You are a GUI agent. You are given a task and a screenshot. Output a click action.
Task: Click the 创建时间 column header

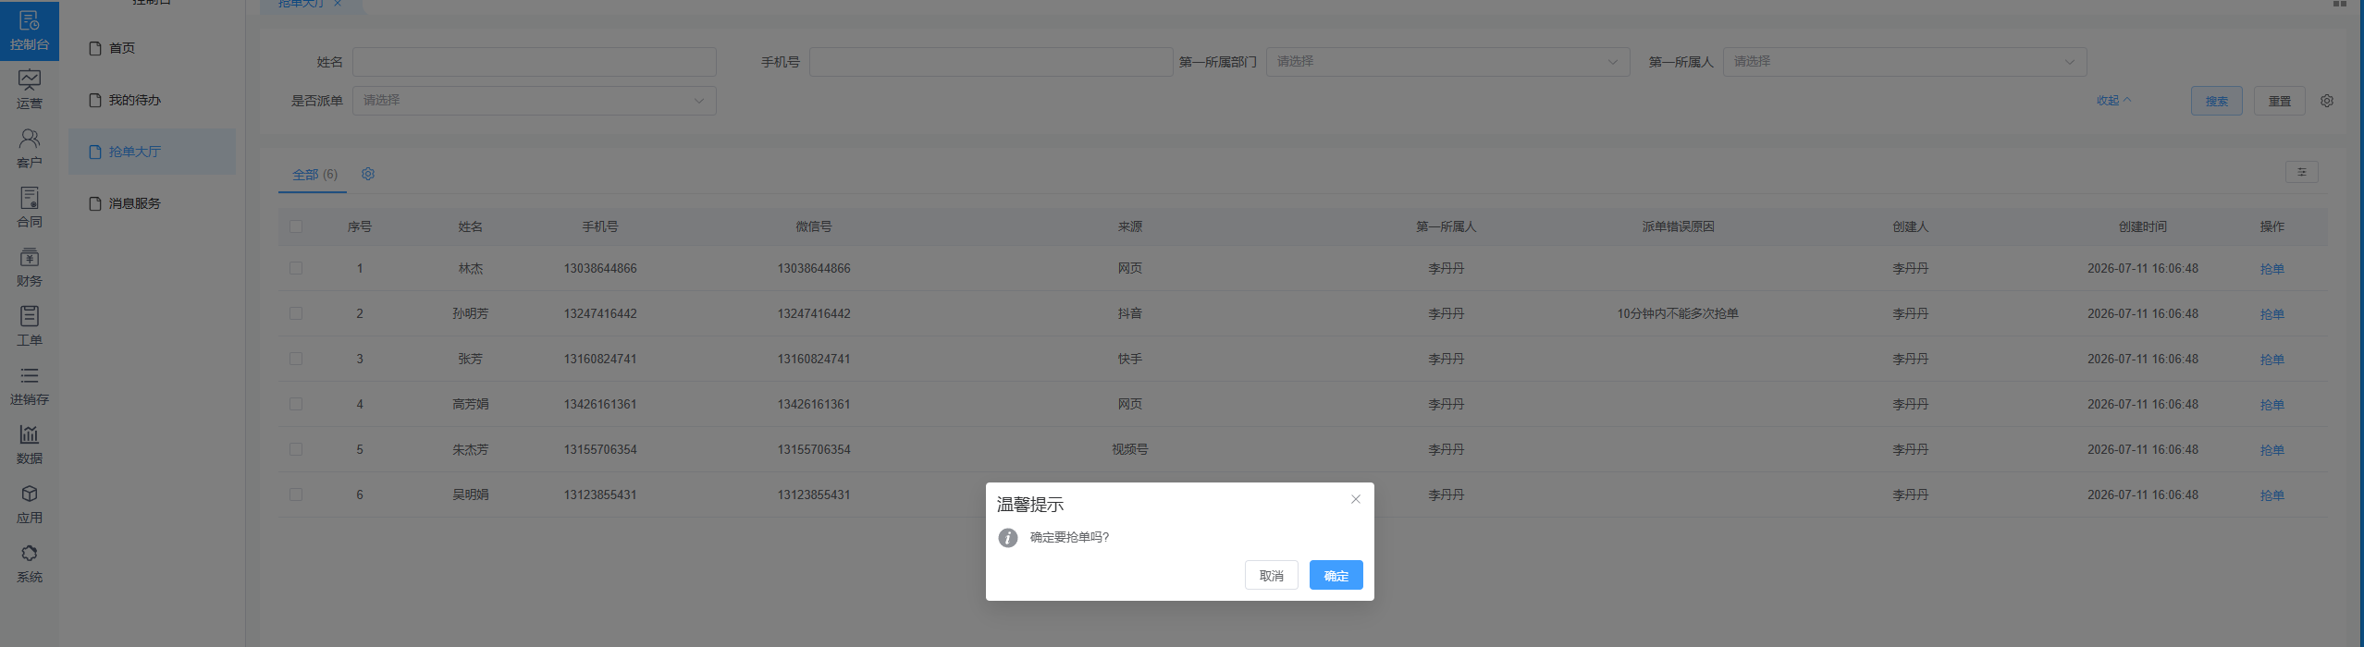[x=2142, y=226]
